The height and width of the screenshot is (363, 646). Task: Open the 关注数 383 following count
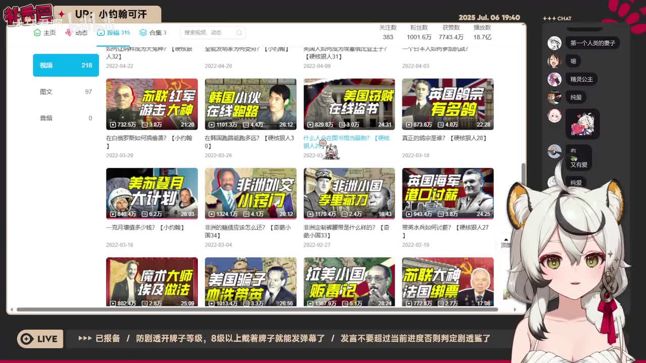click(x=388, y=32)
